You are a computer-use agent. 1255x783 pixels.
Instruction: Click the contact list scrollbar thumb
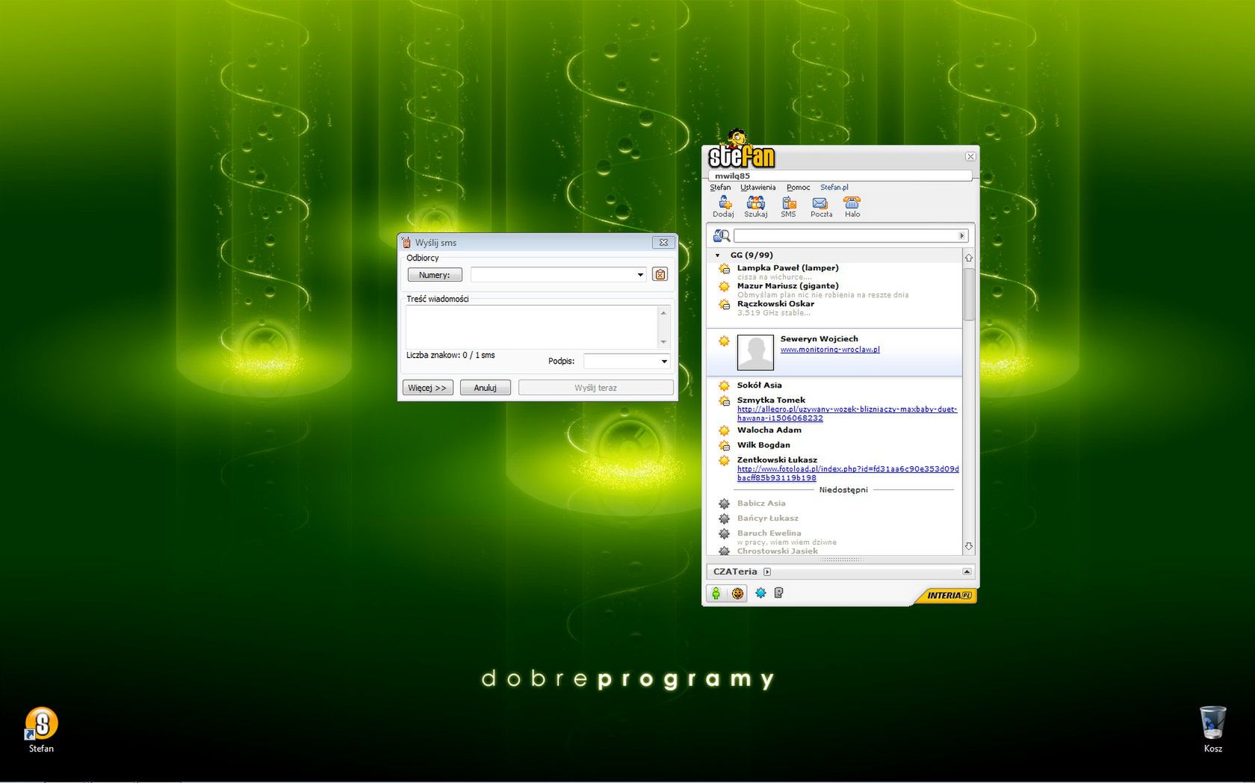tap(969, 294)
